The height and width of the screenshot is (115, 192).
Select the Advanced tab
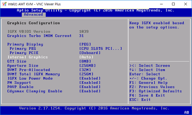pyautogui.click(x=34, y=14)
